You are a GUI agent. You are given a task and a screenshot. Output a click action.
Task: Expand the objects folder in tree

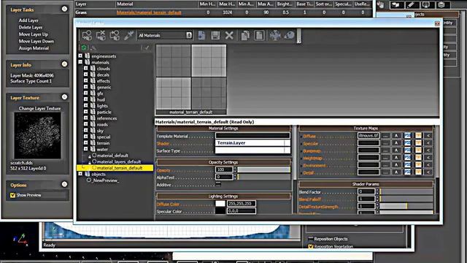[80, 174]
